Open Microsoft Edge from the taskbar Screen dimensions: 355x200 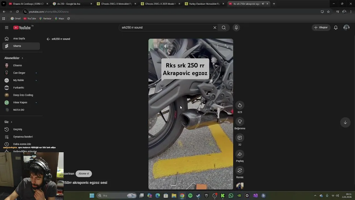pyautogui.click(x=158, y=196)
